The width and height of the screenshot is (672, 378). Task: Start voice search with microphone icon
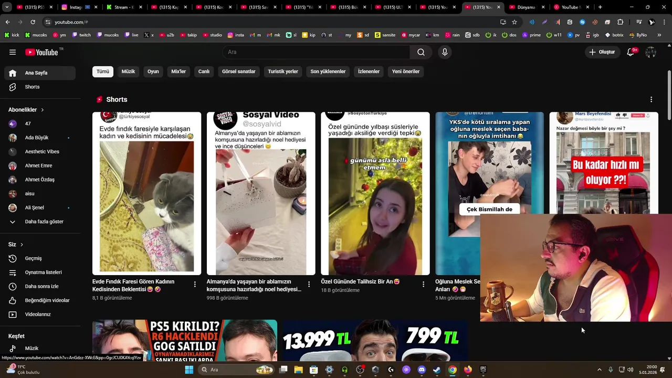click(445, 52)
